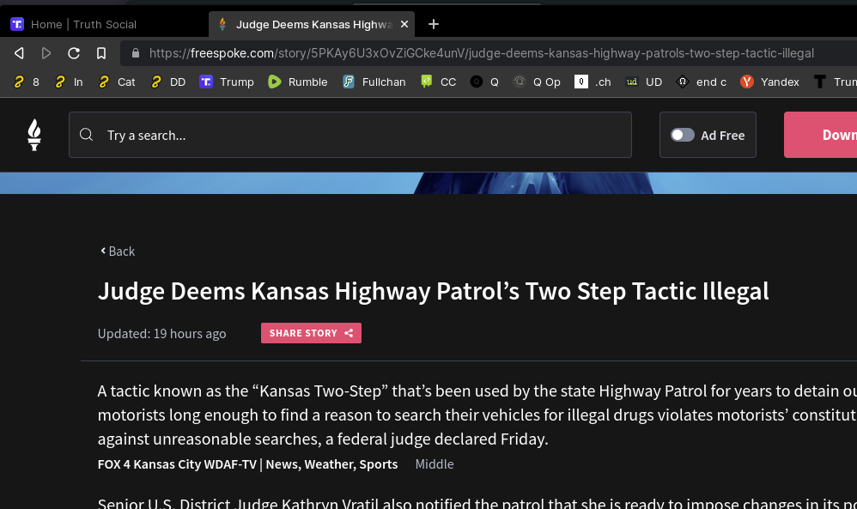Open the Fullchan bookmark

pyautogui.click(x=374, y=82)
